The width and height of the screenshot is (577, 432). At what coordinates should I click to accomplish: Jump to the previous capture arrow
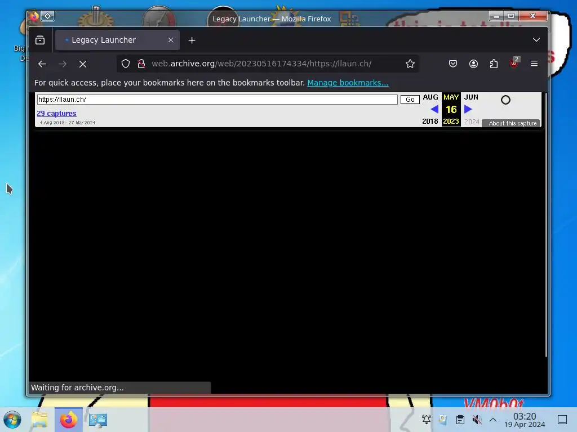(x=434, y=109)
